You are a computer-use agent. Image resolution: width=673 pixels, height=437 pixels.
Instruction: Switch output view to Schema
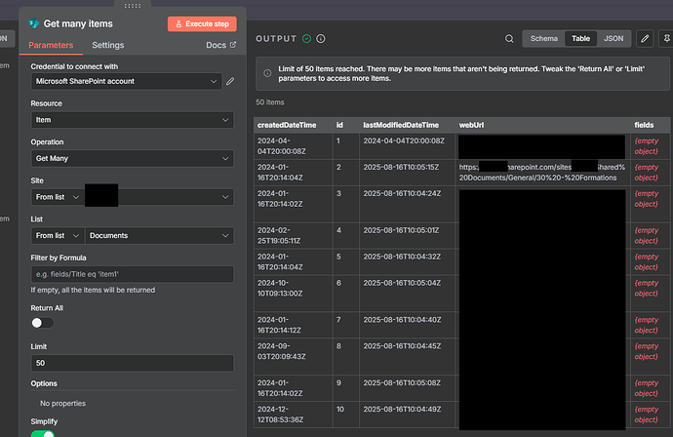[x=543, y=39]
